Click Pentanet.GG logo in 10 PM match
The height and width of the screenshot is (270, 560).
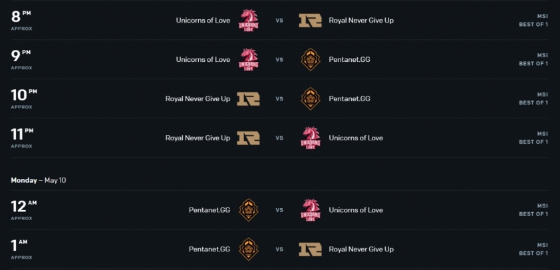[x=310, y=99]
